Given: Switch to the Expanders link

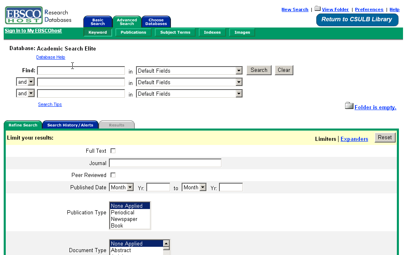Looking at the screenshot, I should [354, 139].
